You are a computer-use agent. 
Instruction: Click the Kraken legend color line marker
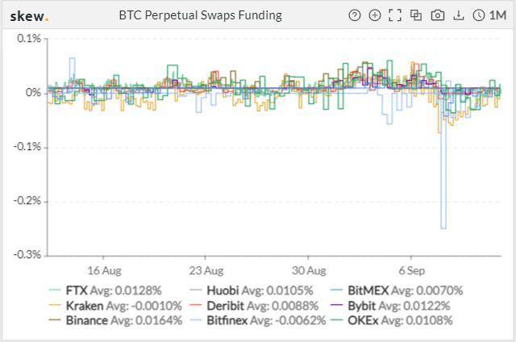click(55, 306)
